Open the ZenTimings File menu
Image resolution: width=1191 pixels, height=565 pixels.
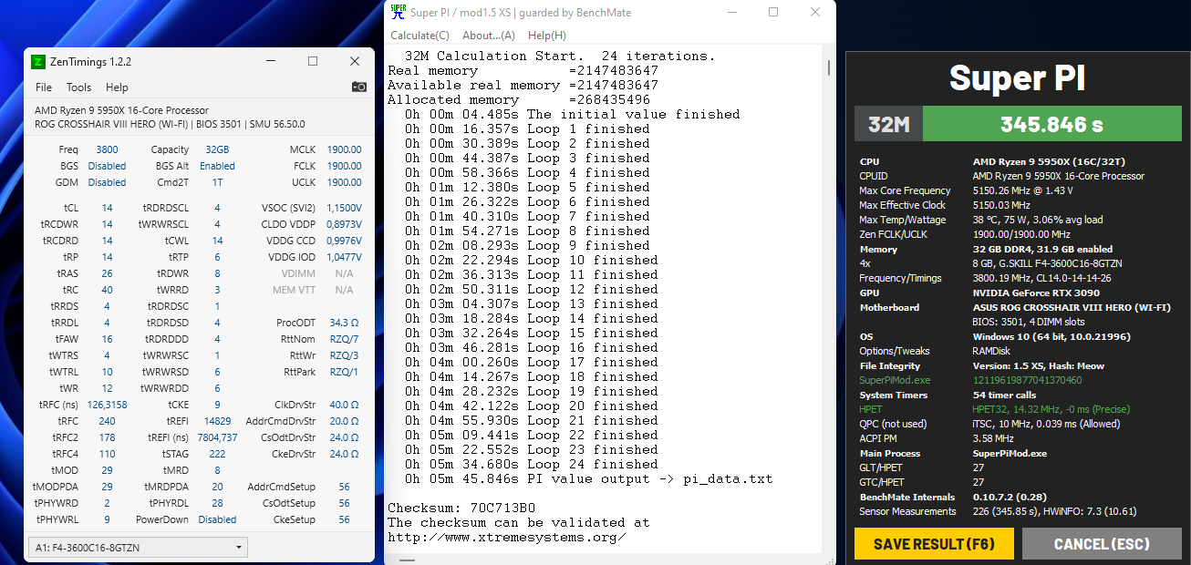point(44,87)
